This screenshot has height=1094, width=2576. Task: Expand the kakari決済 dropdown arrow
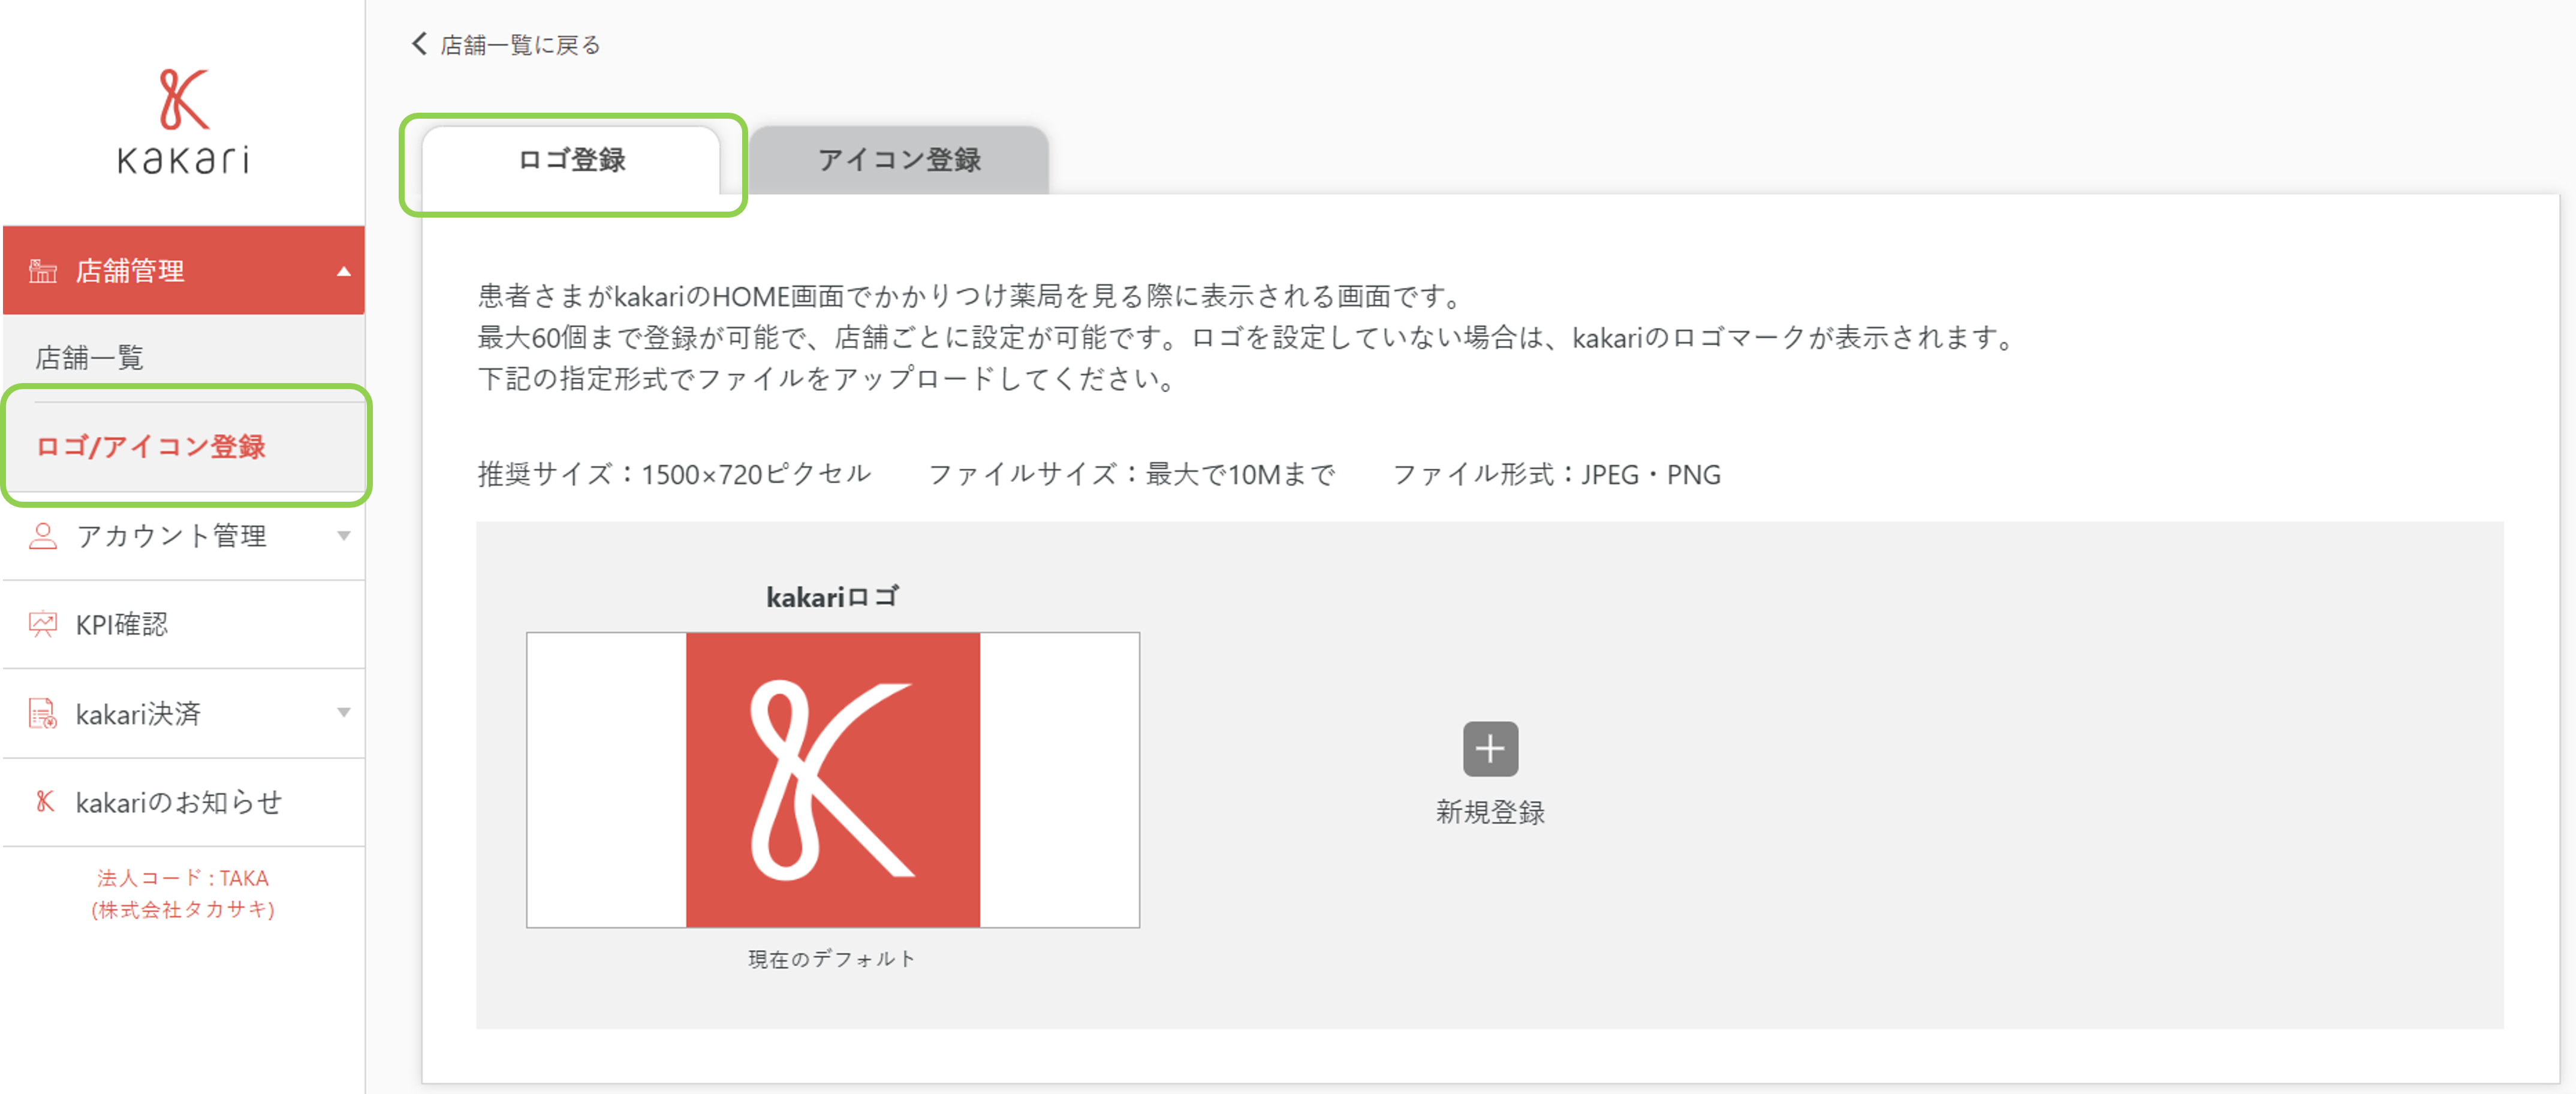click(344, 713)
